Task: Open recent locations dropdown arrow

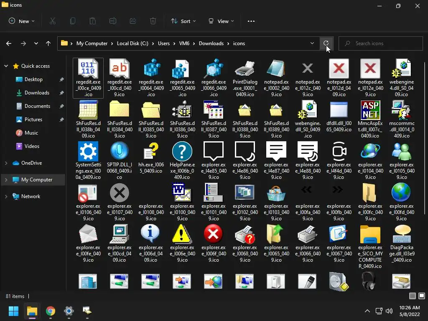Action: tap(36, 43)
